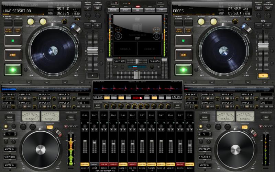Image resolution: width=275 pixels, height=172 pixels.
Task: Hit the green play button on right deck
Action: pyautogui.click(x=183, y=70)
